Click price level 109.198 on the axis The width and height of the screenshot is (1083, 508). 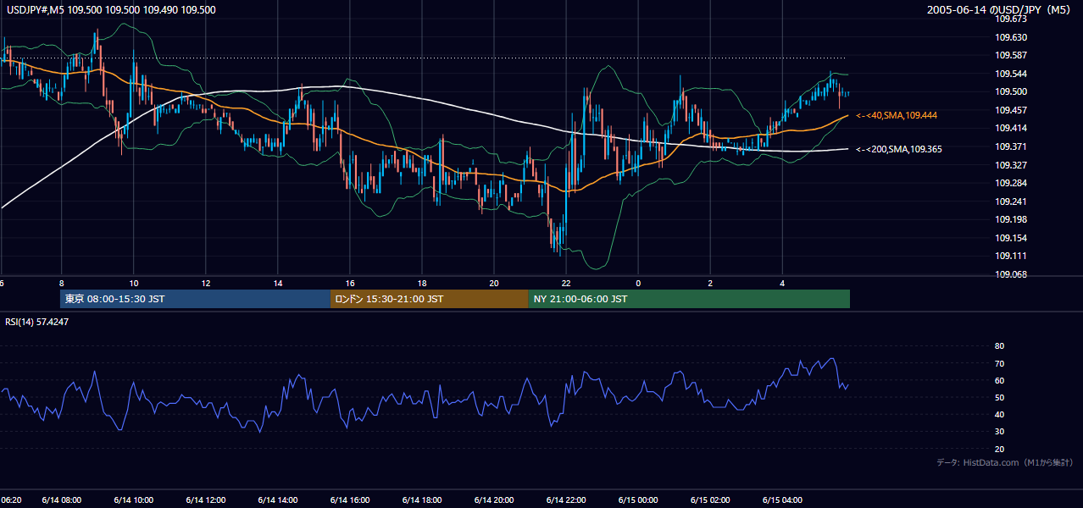[x=1013, y=219]
